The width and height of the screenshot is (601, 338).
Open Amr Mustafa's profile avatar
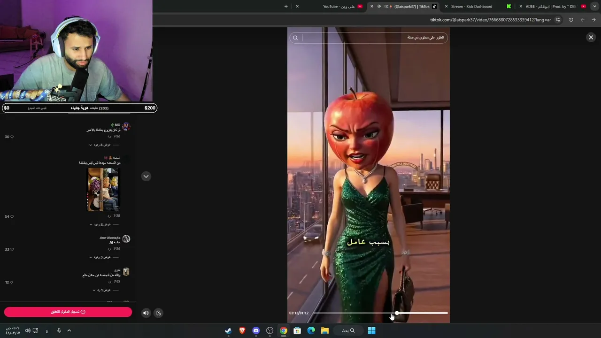click(126, 239)
